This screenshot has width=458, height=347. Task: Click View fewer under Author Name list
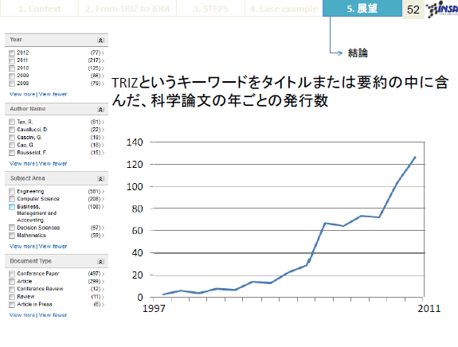click(x=53, y=164)
